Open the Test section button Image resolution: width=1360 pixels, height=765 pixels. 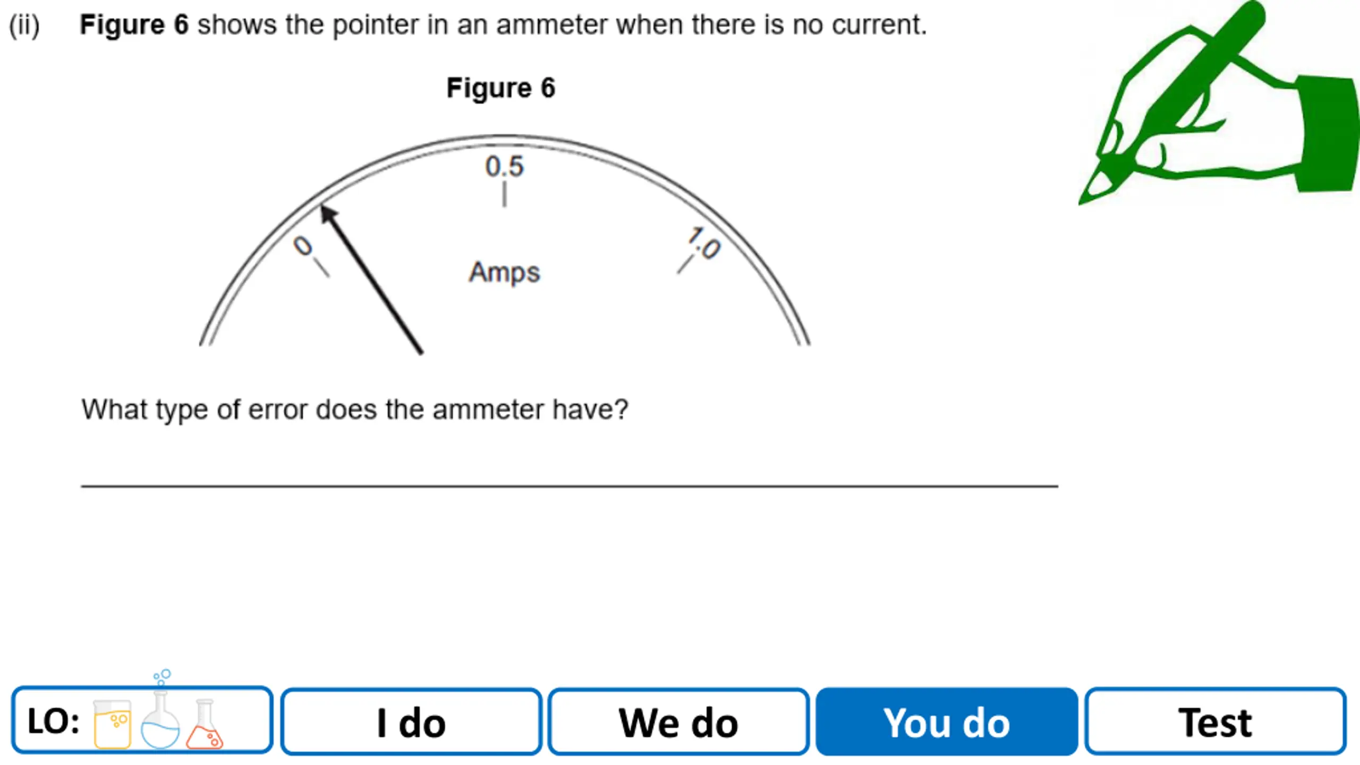tap(1215, 721)
